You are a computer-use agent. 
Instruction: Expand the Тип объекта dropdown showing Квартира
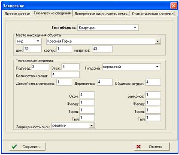point(108,28)
